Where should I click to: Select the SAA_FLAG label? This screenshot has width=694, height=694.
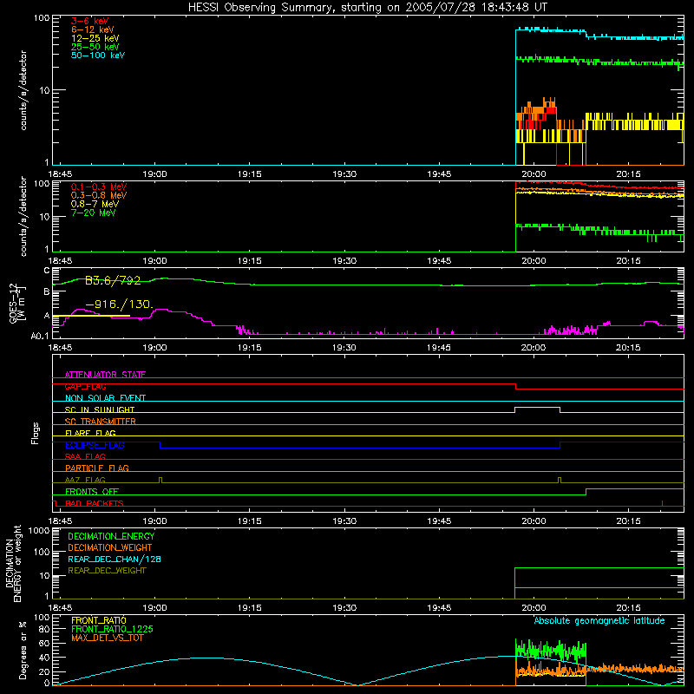85,456
